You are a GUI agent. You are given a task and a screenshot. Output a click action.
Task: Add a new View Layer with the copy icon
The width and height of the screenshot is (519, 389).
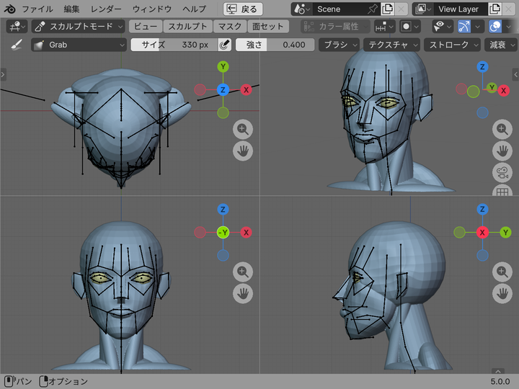[494, 9]
